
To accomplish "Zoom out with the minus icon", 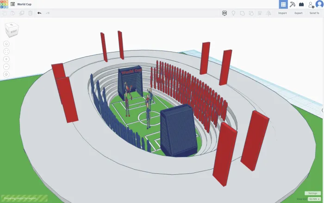I will pyautogui.click(x=6, y=66).
